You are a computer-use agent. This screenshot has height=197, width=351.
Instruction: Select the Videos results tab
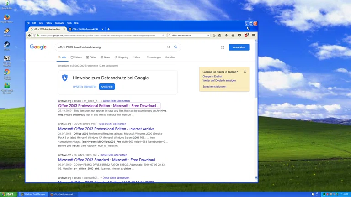(76, 57)
